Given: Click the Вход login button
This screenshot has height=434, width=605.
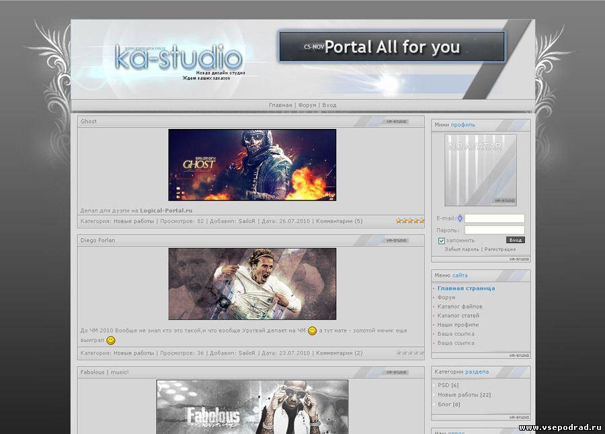Looking at the screenshot, I should (x=515, y=240).
